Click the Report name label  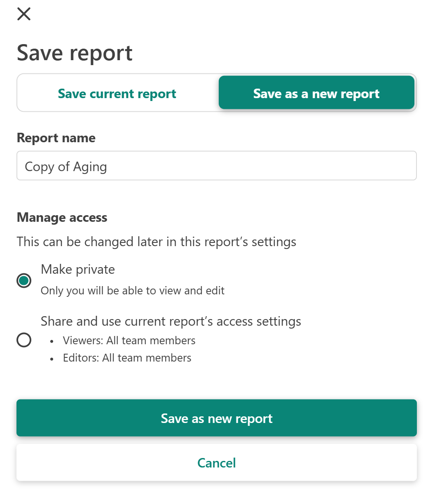(56, 138)
